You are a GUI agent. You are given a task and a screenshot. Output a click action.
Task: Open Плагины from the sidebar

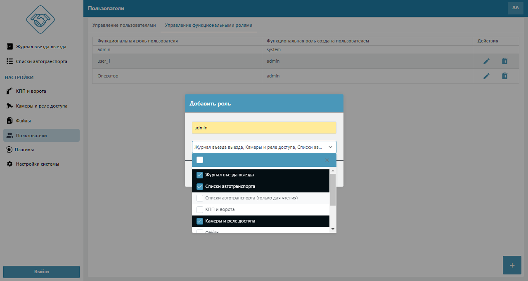click(x=25, y=150)
